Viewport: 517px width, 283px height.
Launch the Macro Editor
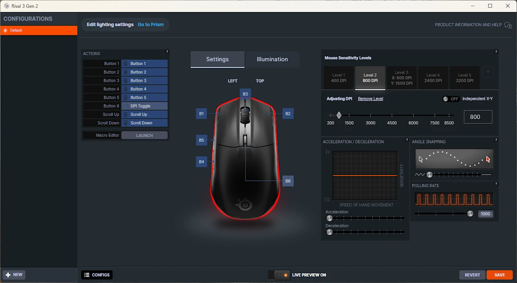pos(144,135)
